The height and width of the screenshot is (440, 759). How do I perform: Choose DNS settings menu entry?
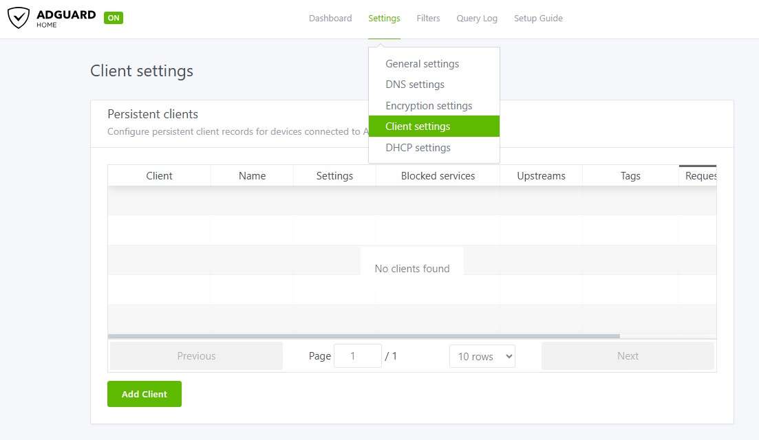[x=415, y=85]
